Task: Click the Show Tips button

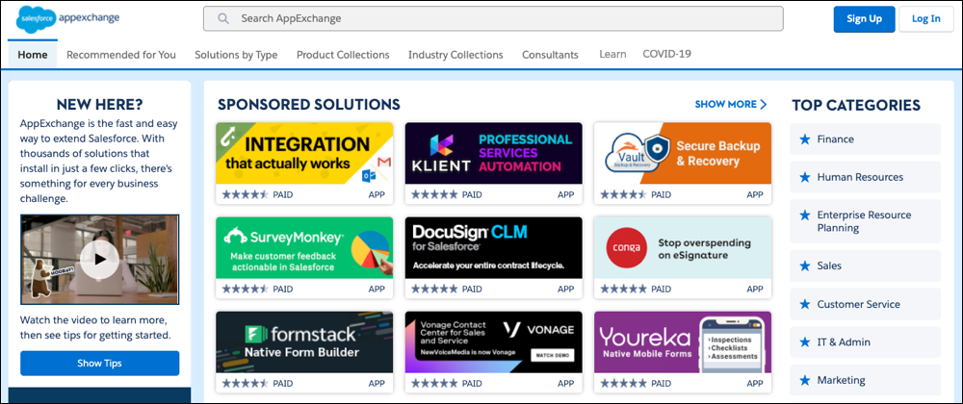Action: point(99,364)
